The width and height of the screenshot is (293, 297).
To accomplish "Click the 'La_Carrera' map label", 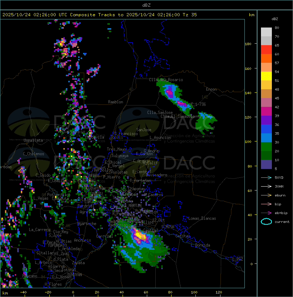I will click(39, 230).
